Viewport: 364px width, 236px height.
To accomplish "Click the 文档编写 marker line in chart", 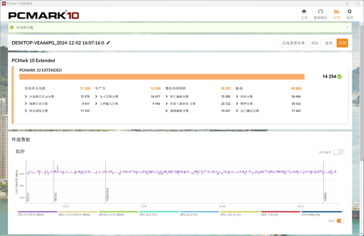I will click(324, 182).
